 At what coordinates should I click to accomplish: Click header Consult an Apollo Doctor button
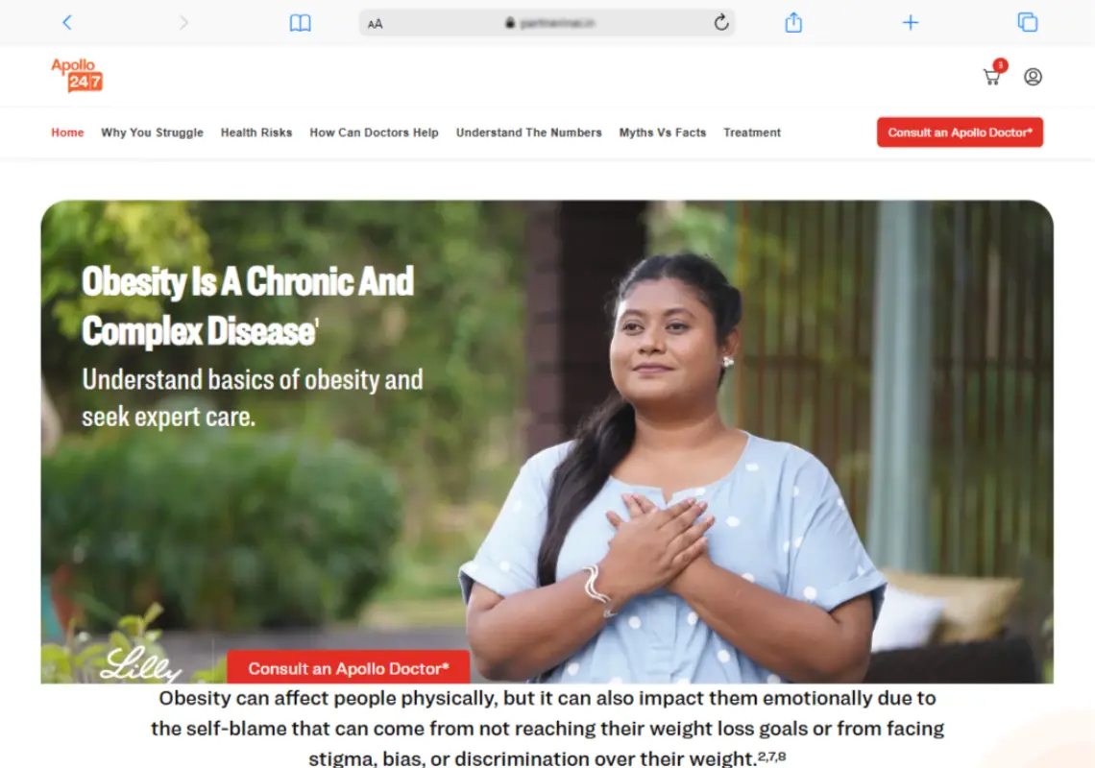(x=961, y=132)
